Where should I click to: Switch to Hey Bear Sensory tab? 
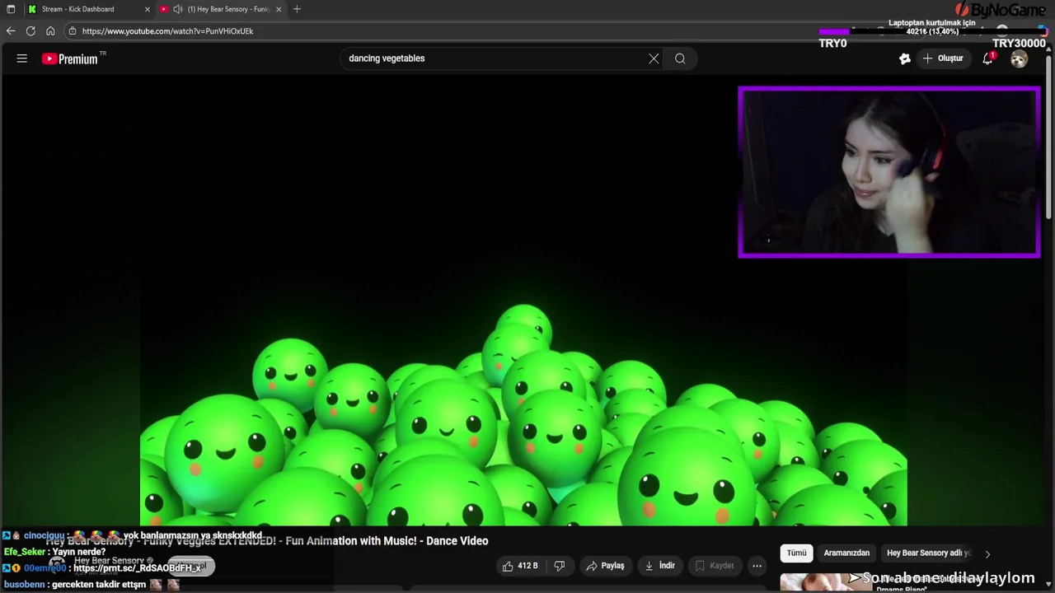coord(223,9)
